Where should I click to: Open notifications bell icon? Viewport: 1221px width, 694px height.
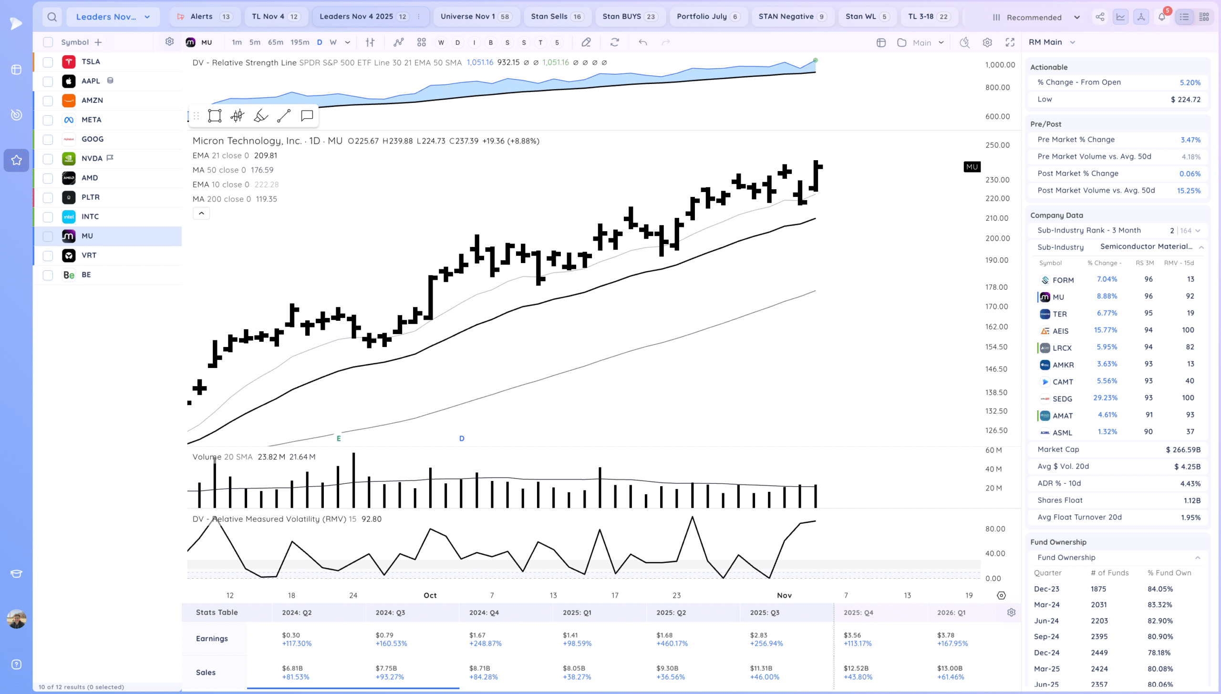(1162, 17)
